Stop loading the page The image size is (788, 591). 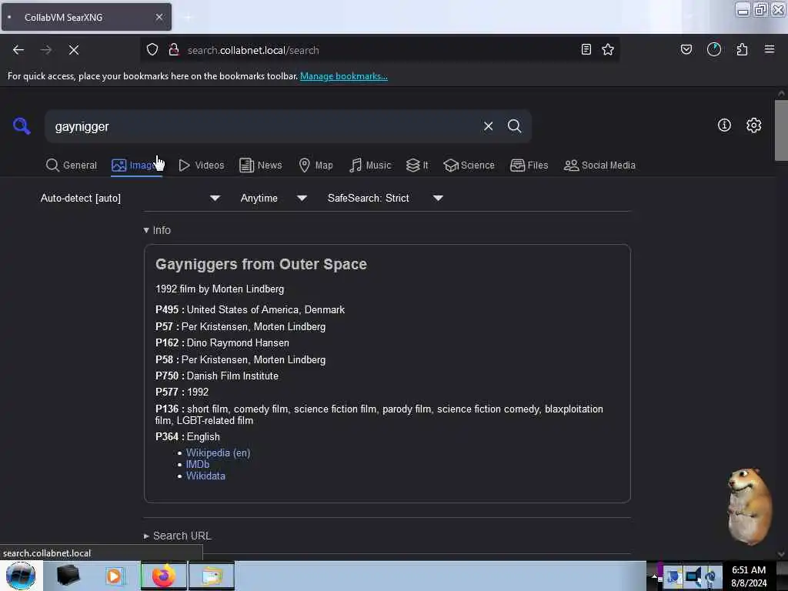click(x=73, y=50)
